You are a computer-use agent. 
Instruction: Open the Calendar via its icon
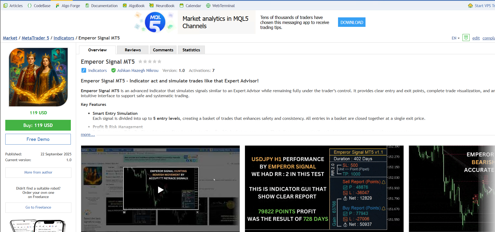[182, 6]
